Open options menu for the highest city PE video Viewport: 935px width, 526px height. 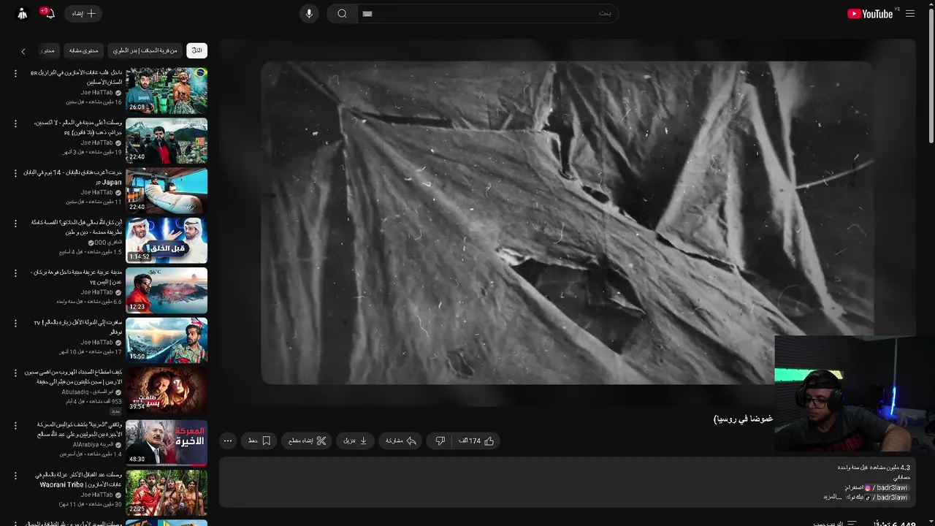pyautogui.click(x=15, y=123)
